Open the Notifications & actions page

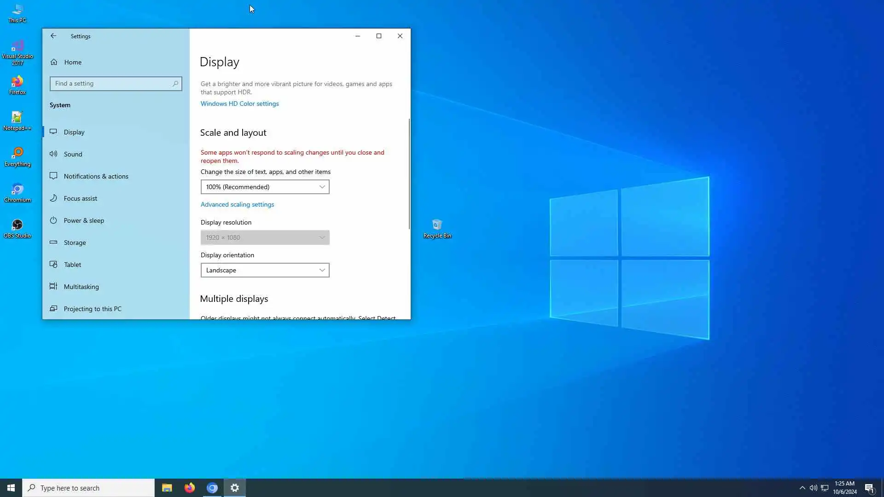tap(96, 176)
